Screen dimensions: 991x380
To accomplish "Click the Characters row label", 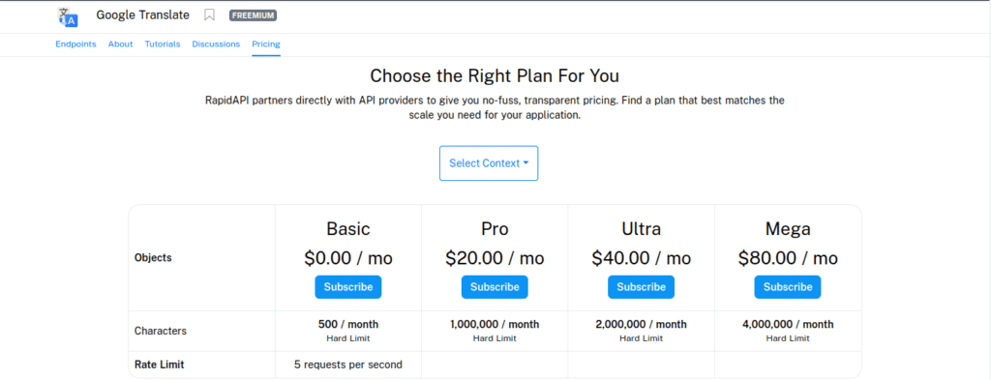I will (161, 331).
